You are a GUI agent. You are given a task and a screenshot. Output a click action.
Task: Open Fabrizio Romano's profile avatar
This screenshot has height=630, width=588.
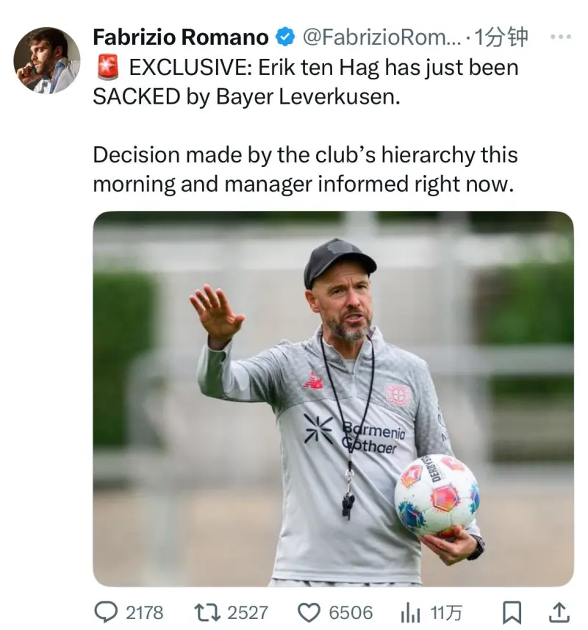(x=46, y=60)
